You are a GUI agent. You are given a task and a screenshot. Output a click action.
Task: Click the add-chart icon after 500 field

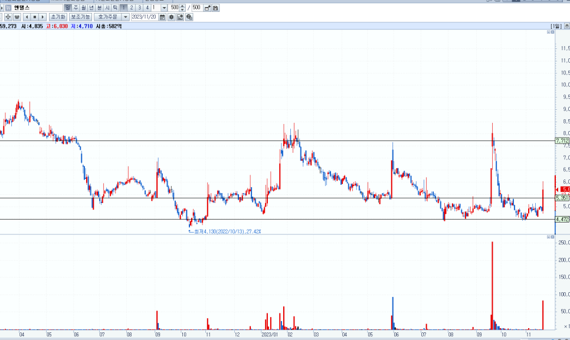coord(207,8)
